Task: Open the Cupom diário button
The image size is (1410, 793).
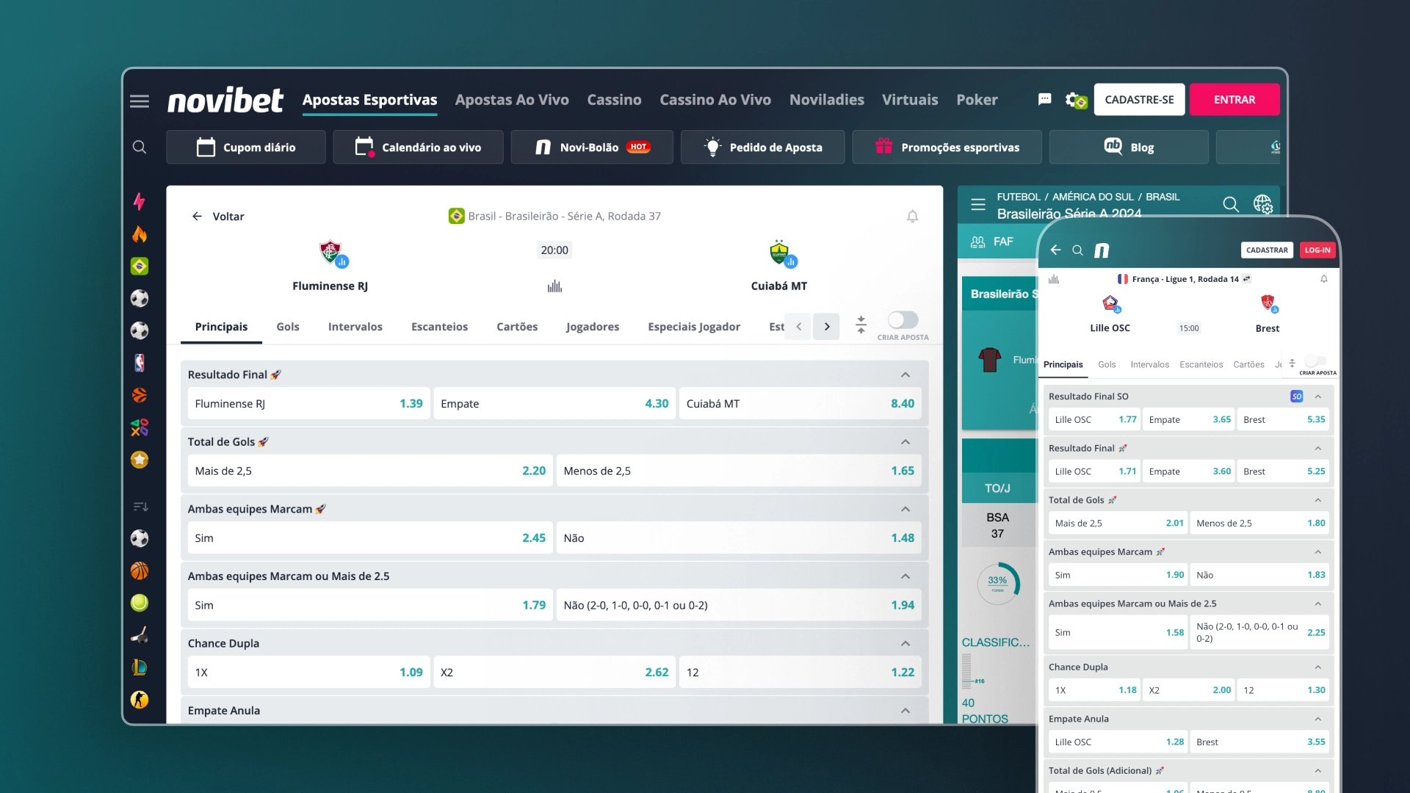Action: pos(246,147)
